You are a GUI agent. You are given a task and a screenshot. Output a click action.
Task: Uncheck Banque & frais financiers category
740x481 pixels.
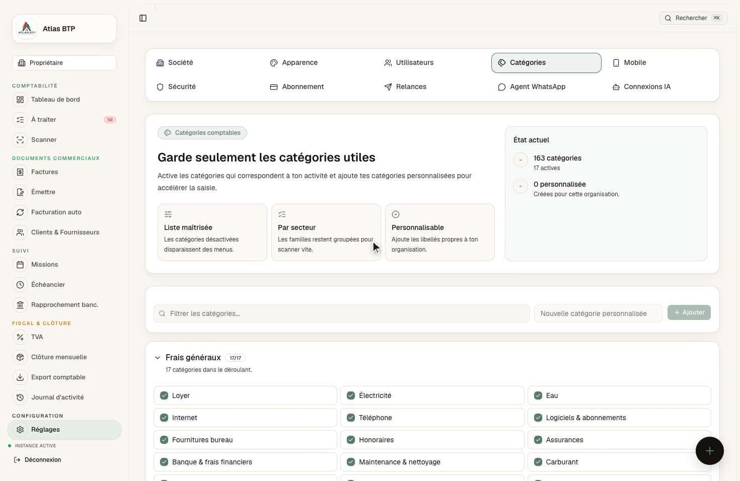tap(164, 462)
